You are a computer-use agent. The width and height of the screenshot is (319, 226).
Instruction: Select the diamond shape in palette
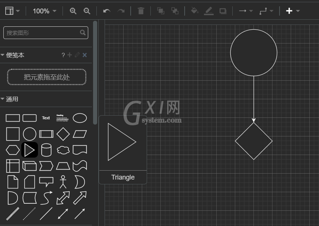(x=63, y=134)
